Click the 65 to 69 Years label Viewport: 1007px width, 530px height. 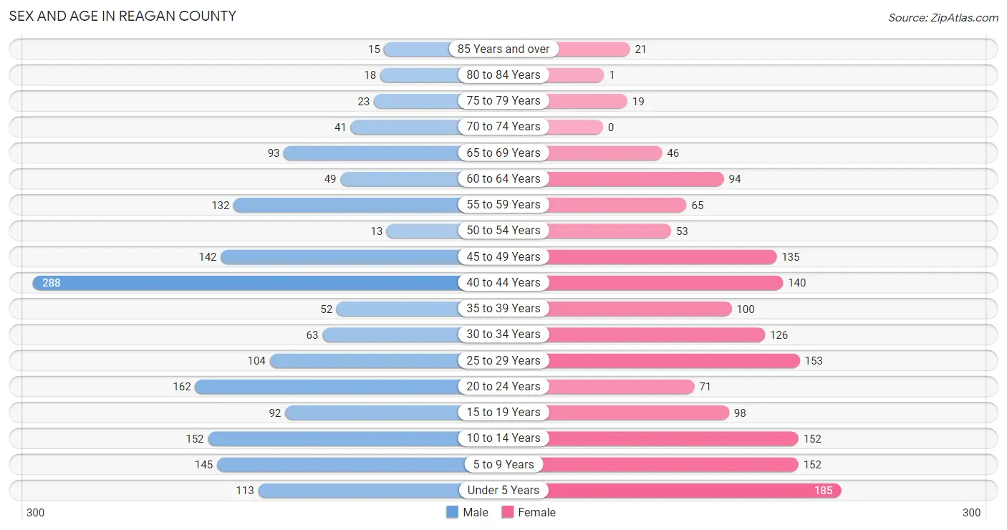(x=503, y=153)
